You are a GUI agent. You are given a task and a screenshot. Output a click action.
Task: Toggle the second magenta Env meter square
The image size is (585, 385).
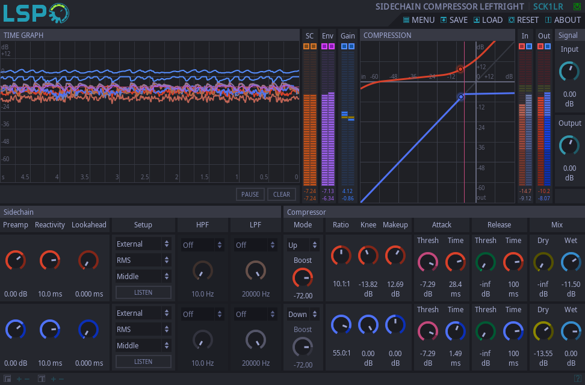click(331, 46)
